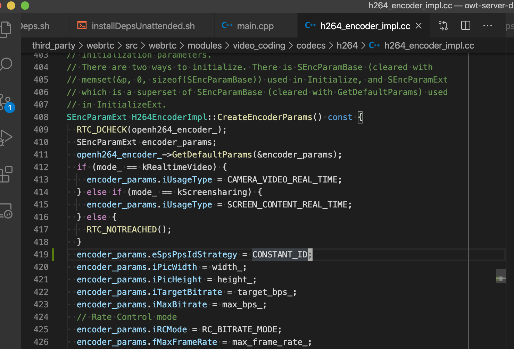Click RC_BITRATE_MODE on line 425
The width and height of the screenshot is (514, 349).
pyautogui.click(x=239, y=330)
